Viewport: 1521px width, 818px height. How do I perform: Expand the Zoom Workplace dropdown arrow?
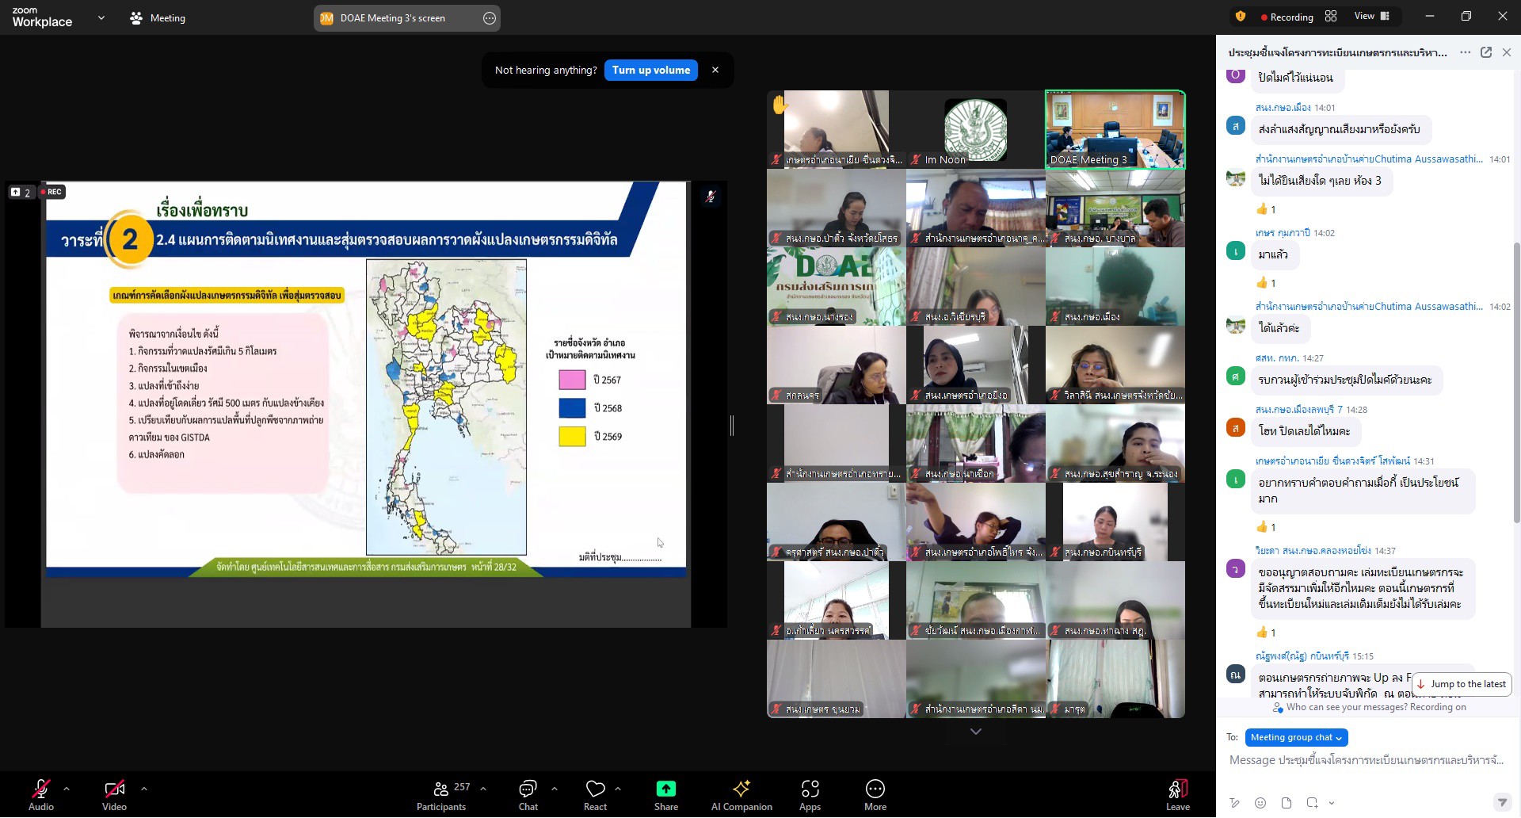[101, 17]
